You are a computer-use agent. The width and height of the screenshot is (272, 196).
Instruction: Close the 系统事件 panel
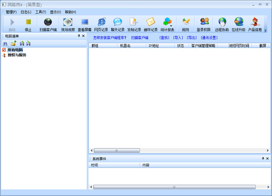(x=267, y=158)
